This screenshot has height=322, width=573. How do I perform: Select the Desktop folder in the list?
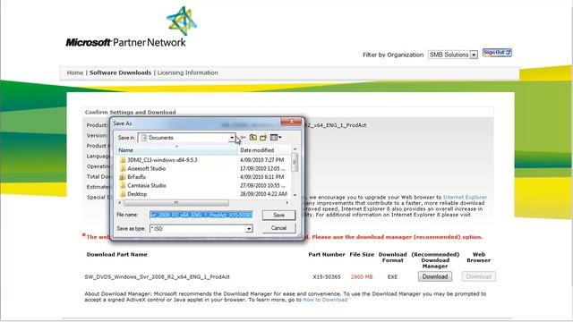click(137, 194)
